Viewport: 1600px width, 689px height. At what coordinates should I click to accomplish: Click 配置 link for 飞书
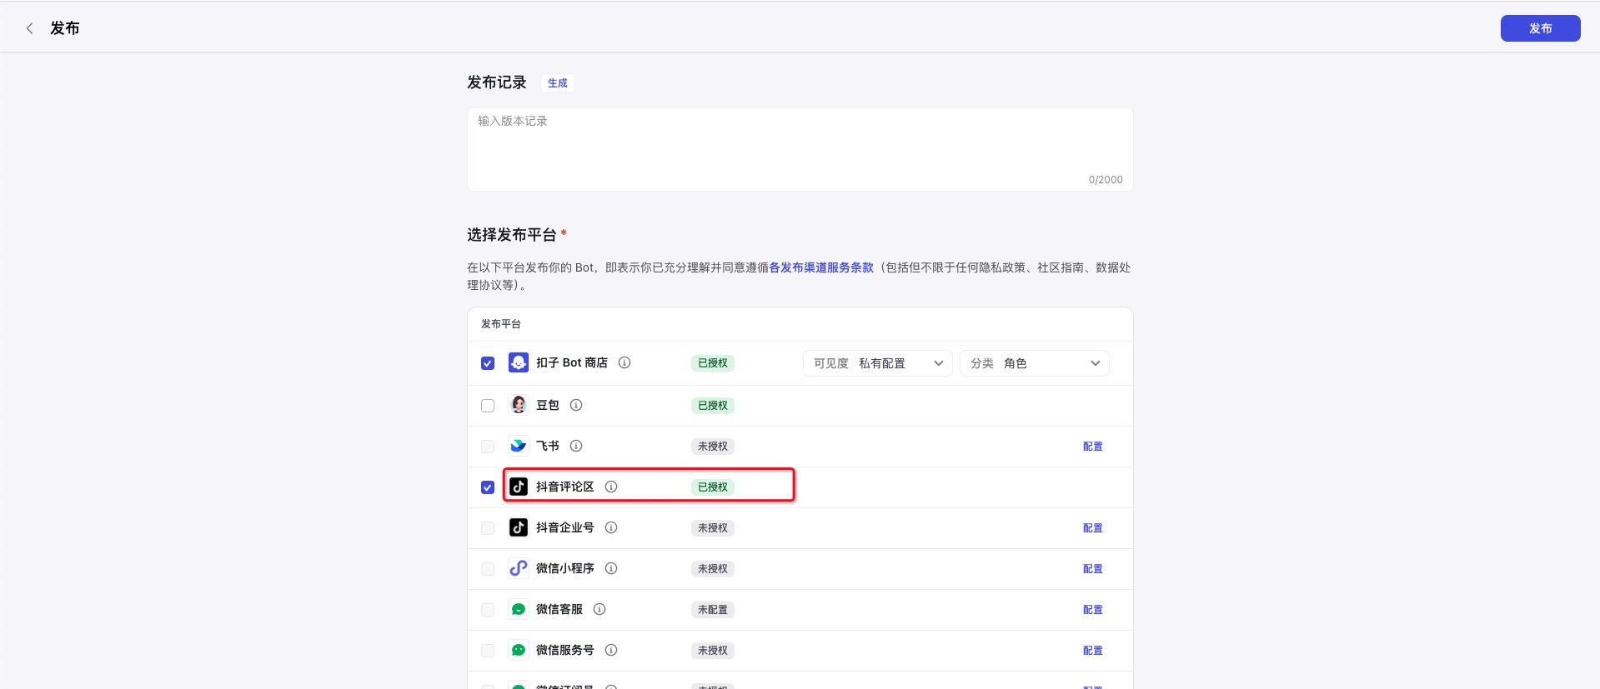click(x=1092, y=447)
